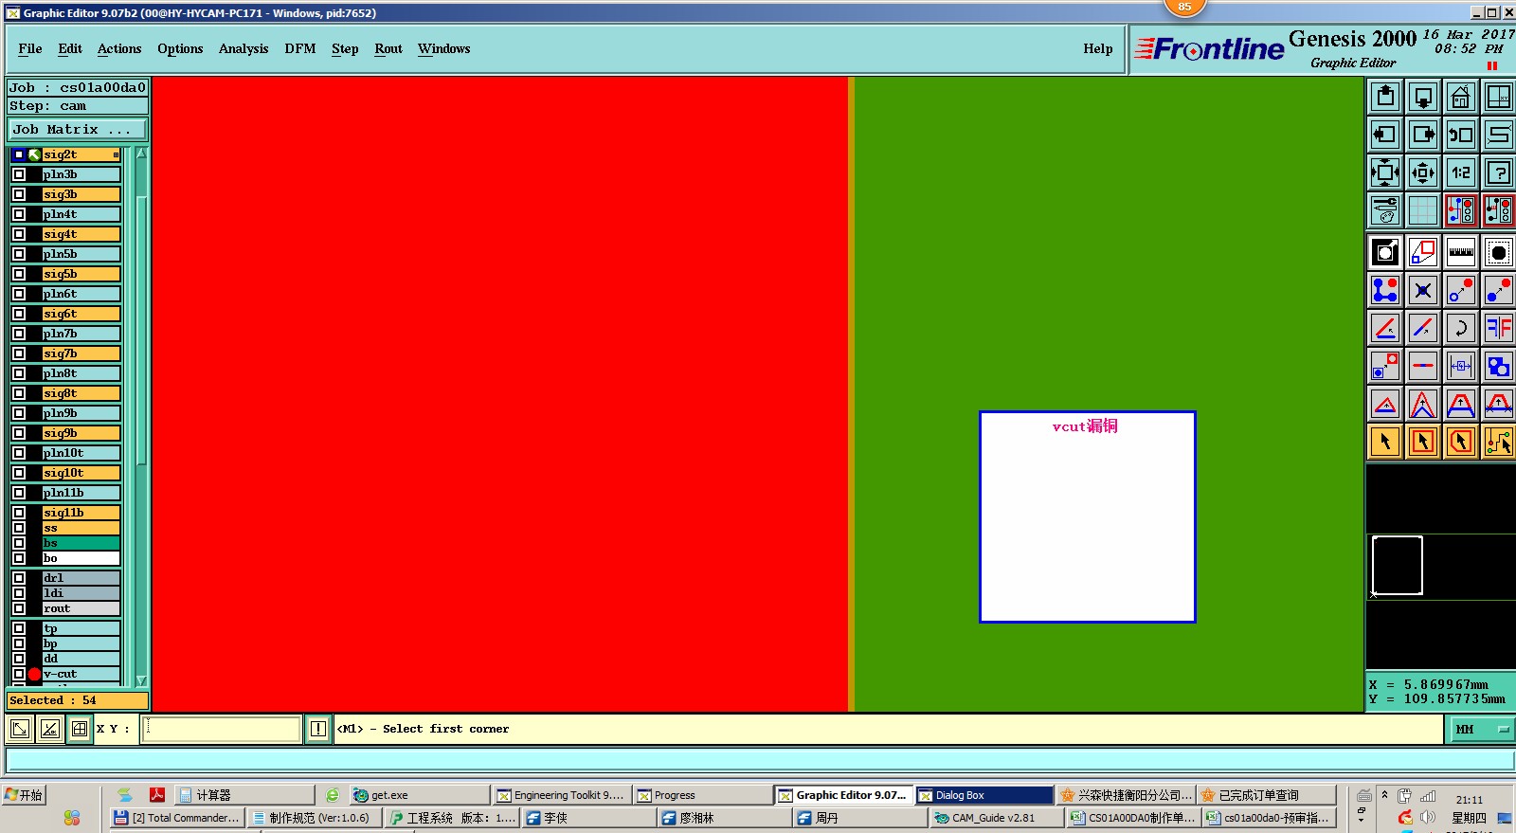
Task: Toggle the rout layer checkbox
Action: 19,608
